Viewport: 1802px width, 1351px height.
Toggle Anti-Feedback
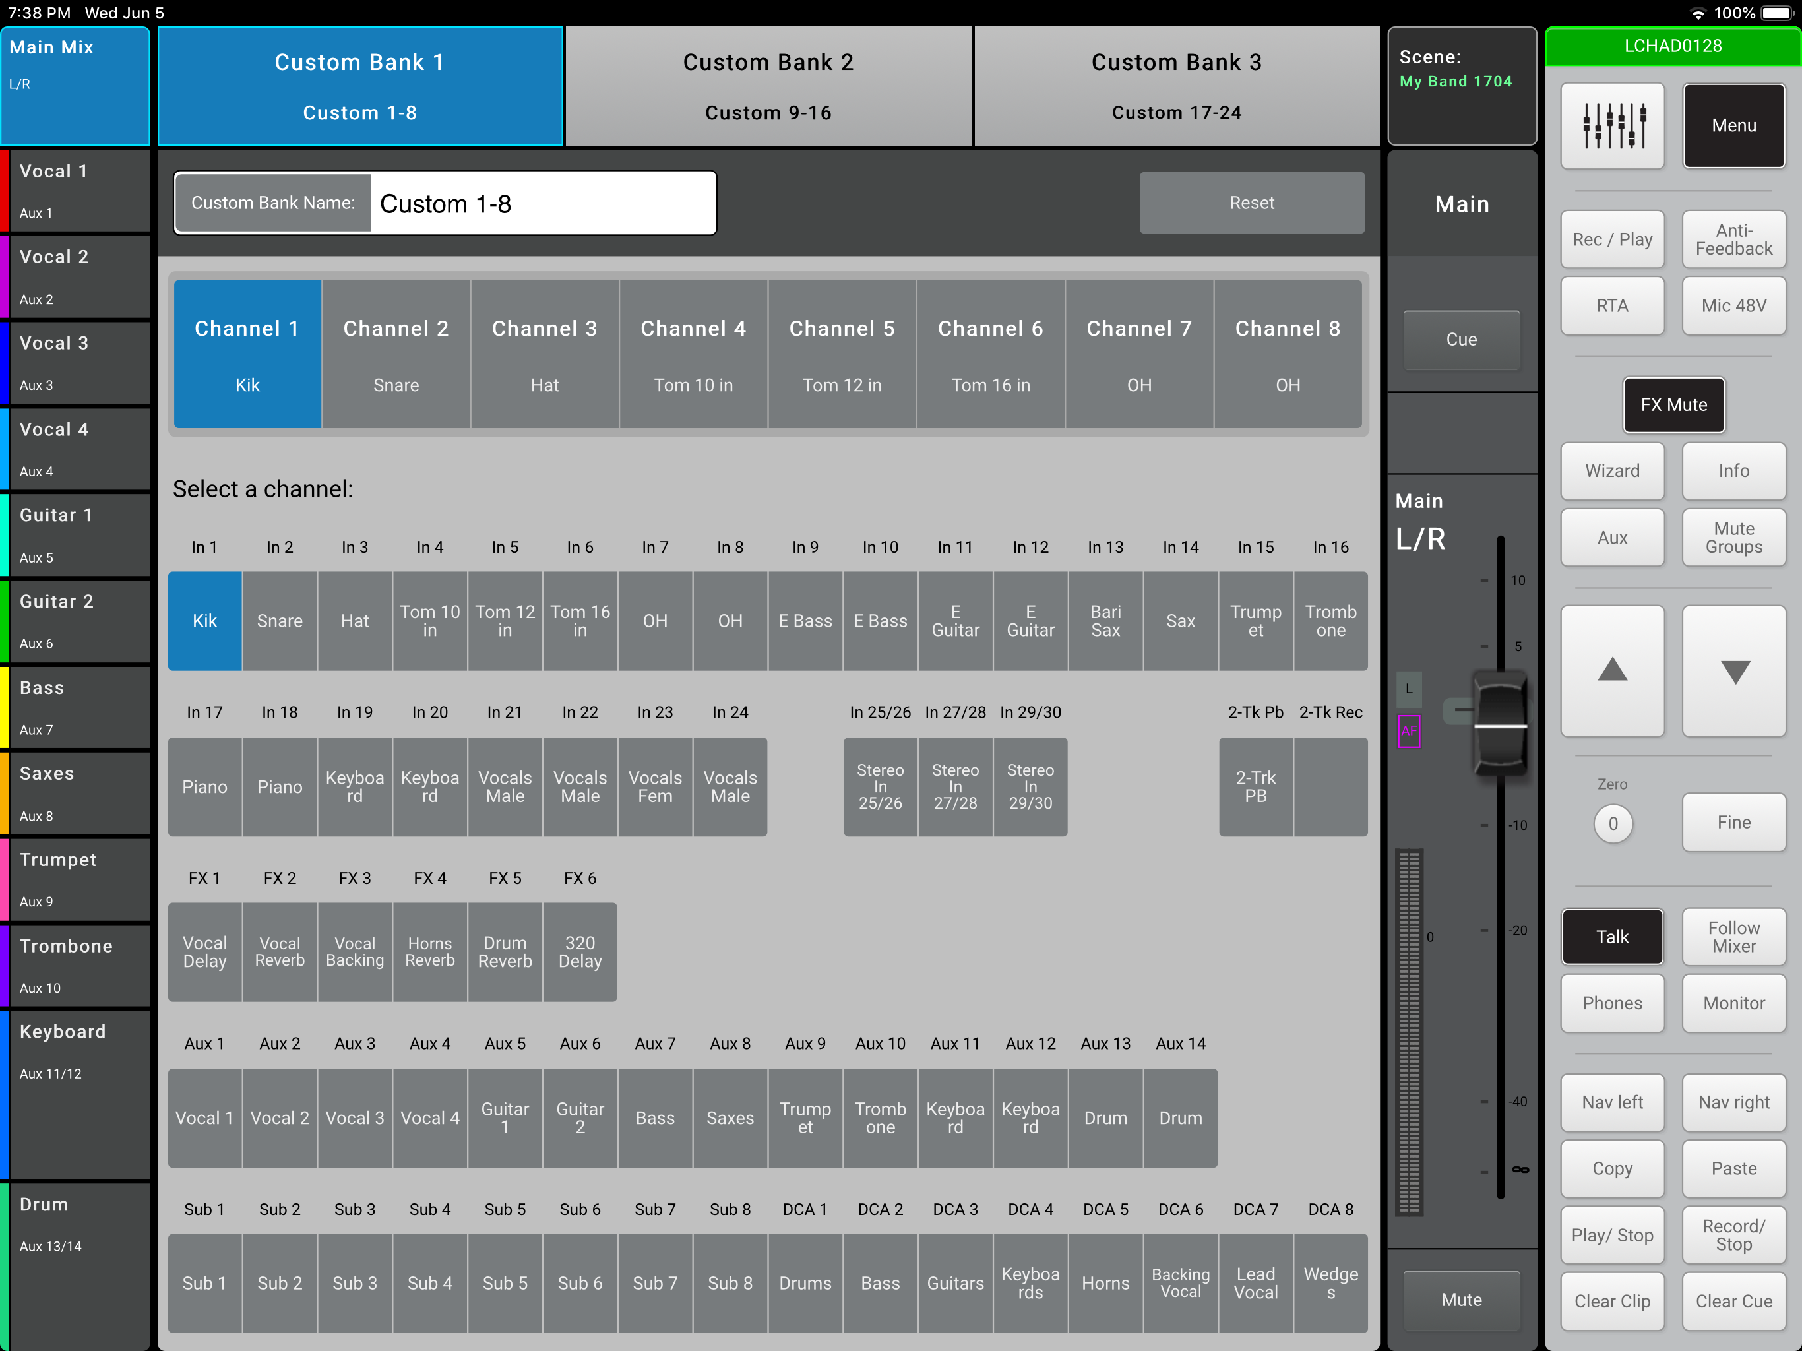1733,239
